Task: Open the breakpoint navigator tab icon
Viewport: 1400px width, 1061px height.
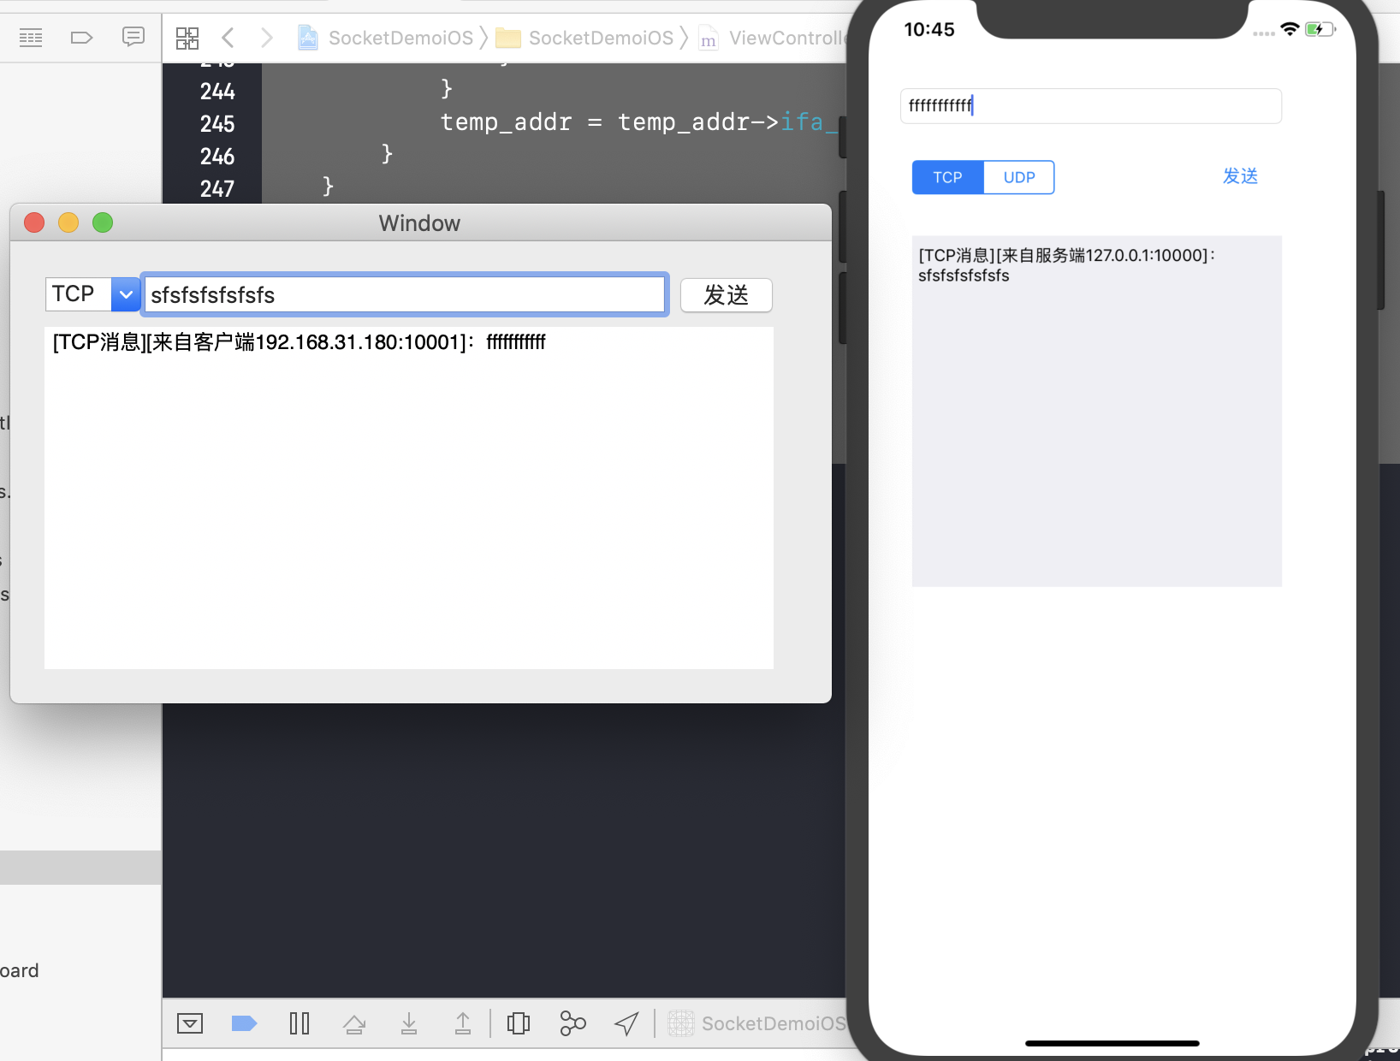Action: click(81, 38)
